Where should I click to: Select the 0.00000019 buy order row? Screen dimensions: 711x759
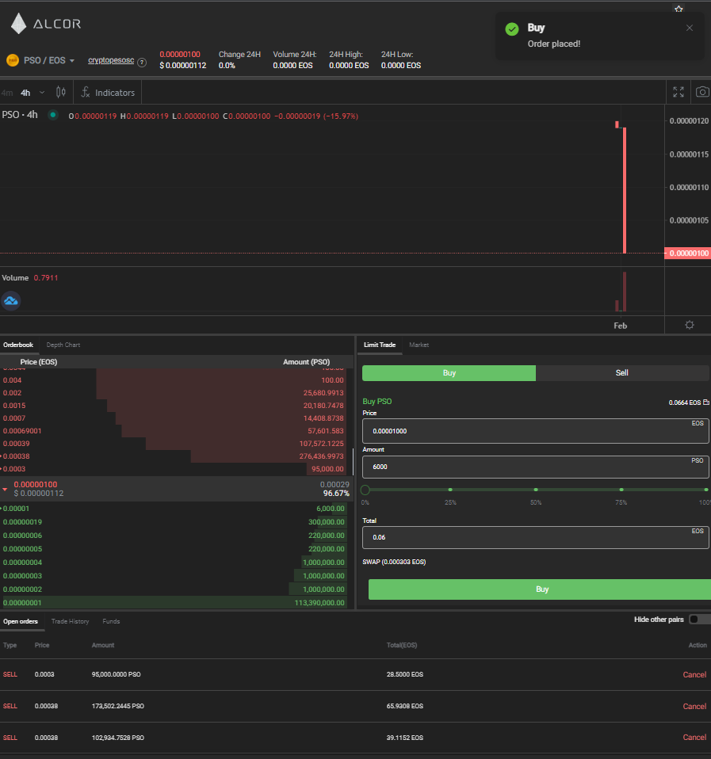[174, 522]
